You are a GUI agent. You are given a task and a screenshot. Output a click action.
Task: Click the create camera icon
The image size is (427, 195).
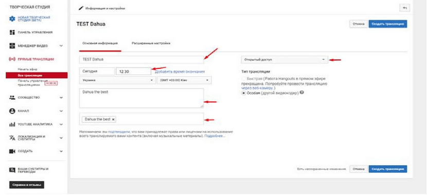tap(12, 151)
